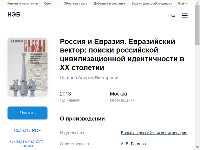Open Книжные памятники menu item
200x150 pixels.
pos(22,3)
